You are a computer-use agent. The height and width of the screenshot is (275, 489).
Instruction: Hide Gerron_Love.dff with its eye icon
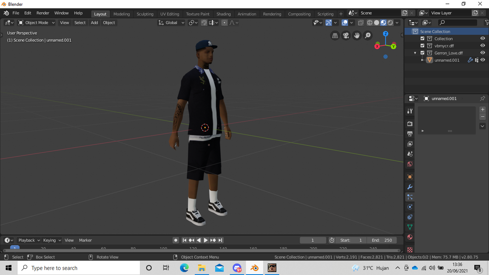pos(483,53)
